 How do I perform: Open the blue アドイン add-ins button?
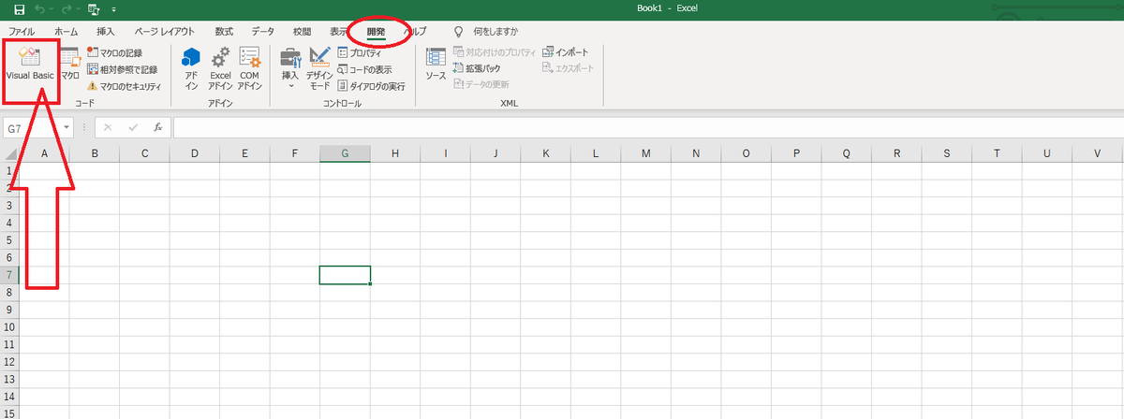point(191,67)
